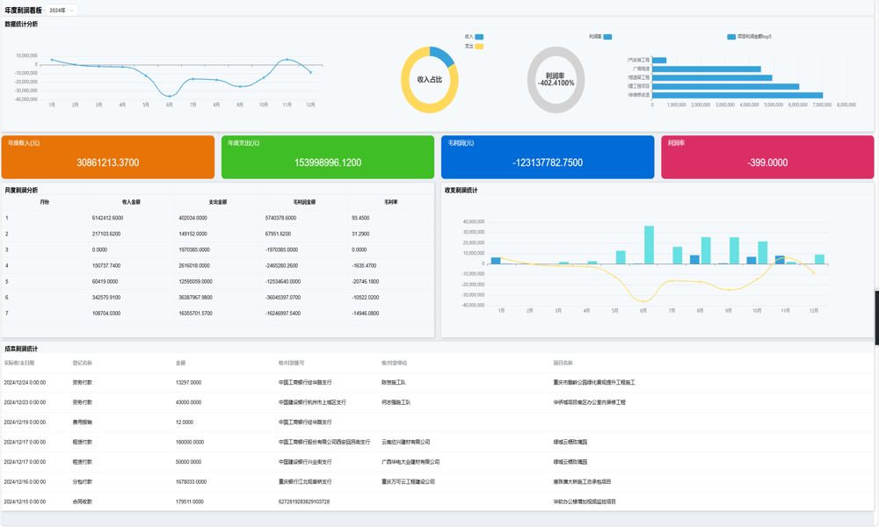
Task: Toggle the 支出 legend swatch
Action: pyautogui.click(x=479, y=46)
